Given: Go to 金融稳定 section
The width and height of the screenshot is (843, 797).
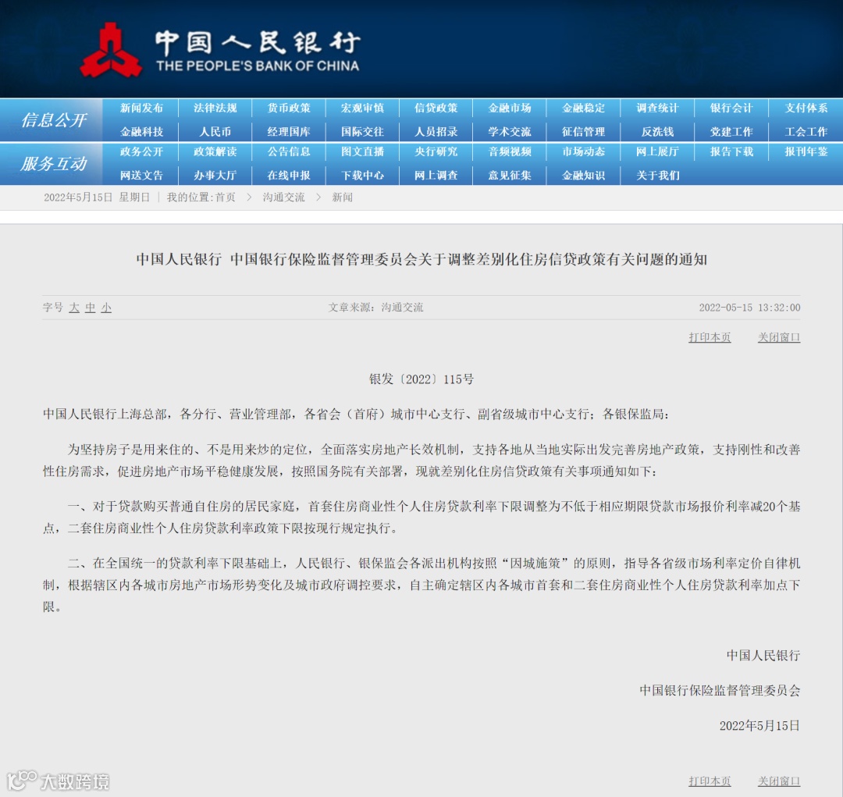Looking at the screenshot, I should pyautogui.click(x=583, y=108).
